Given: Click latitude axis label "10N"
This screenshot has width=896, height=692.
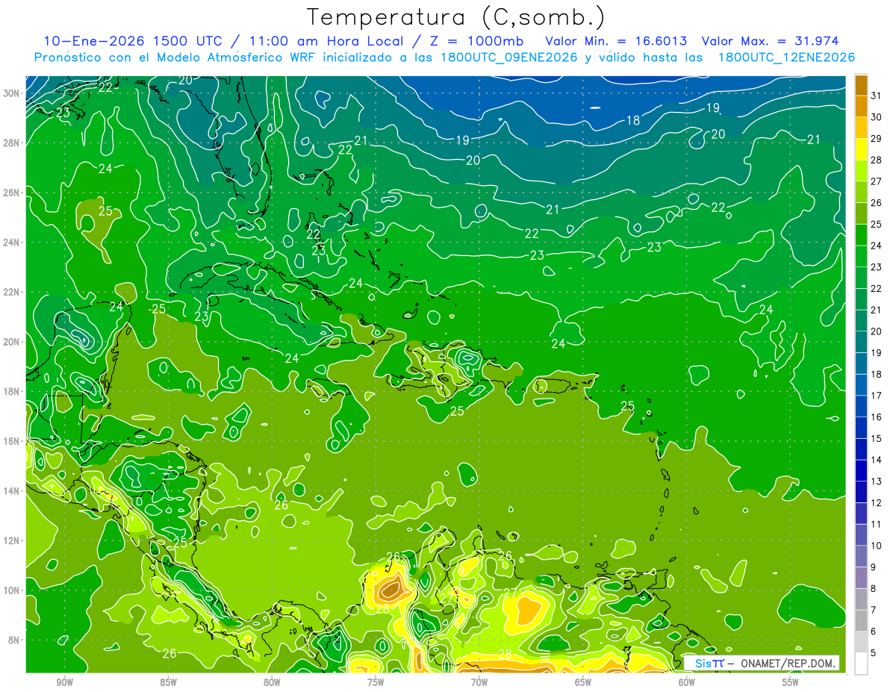Looking at the screenshot, I should point(11,590).
